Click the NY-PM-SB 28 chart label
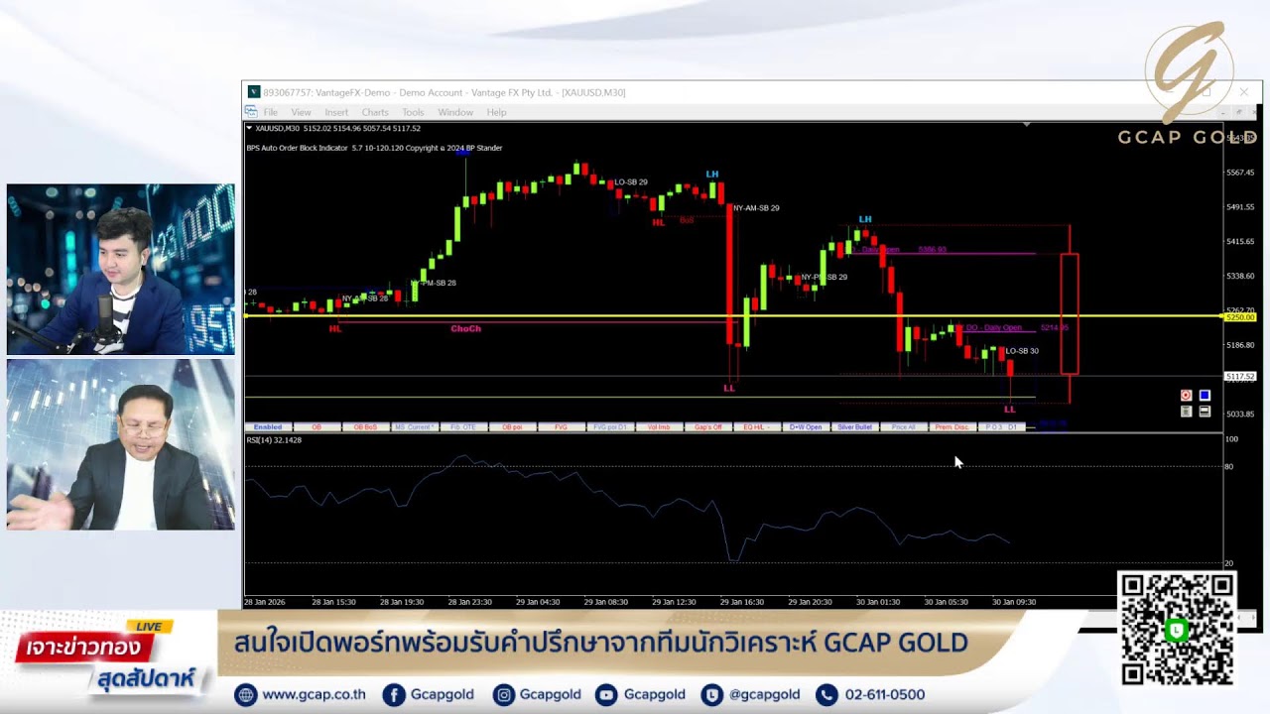 pyautogui.click(x=434, y=283)
